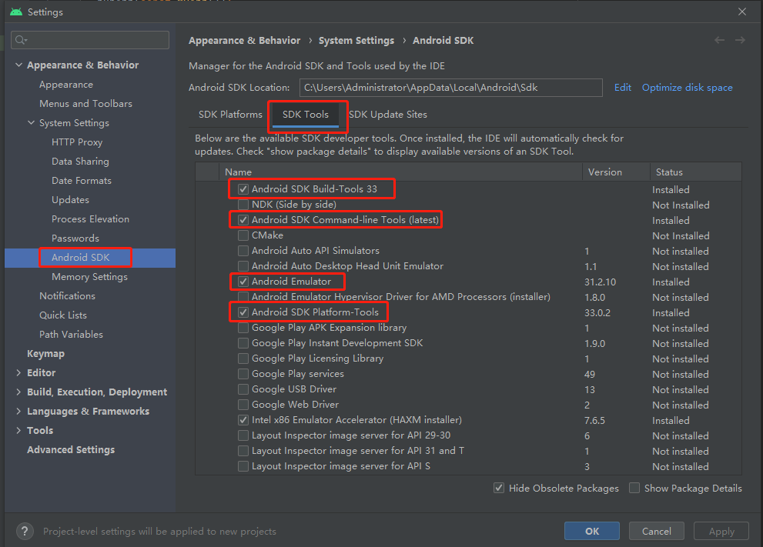This screenshot has height=547, width=763.
Task: Expand Languages & Frameworks section
Action: [18, 412]
